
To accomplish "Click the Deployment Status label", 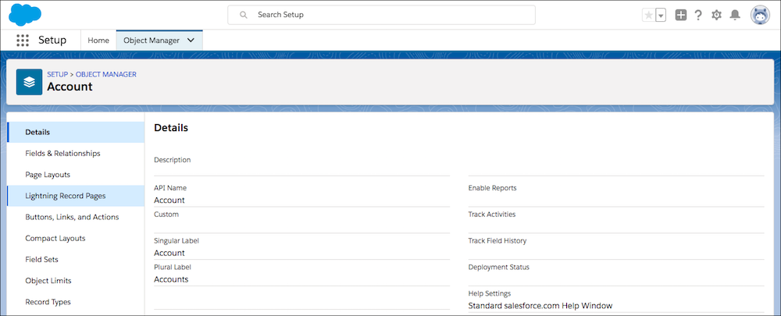I will [498, 267].
